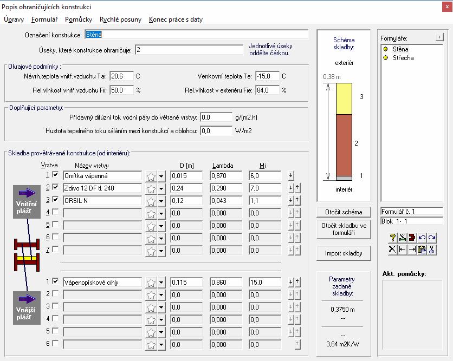
Task: Enable inner layer 7 checkbox
Action: [55, 249]
